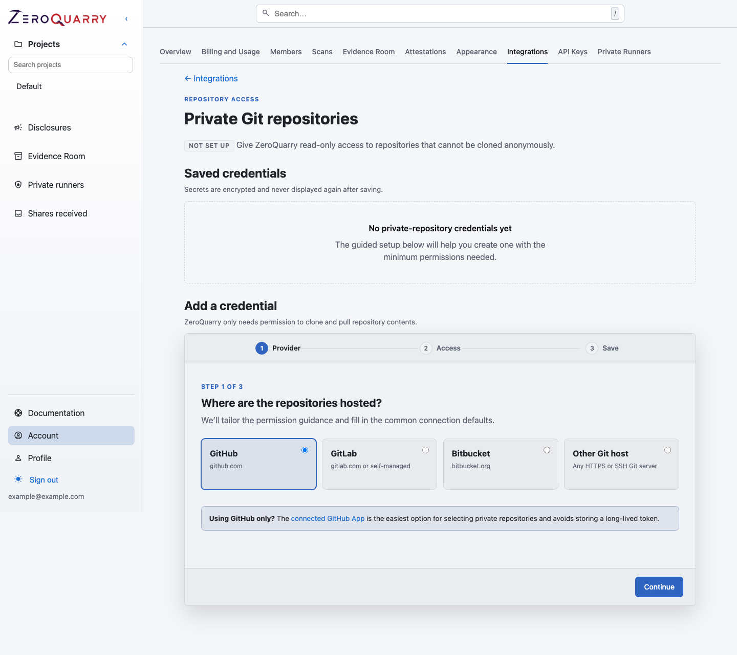Click the github.com subtitle text
737x655 pixels.
(226, 466)
